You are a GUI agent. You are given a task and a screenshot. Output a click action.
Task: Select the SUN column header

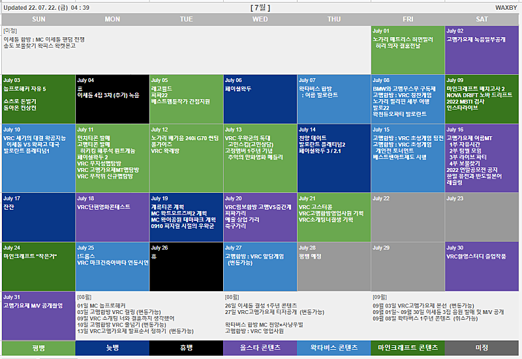click(38, 20)
